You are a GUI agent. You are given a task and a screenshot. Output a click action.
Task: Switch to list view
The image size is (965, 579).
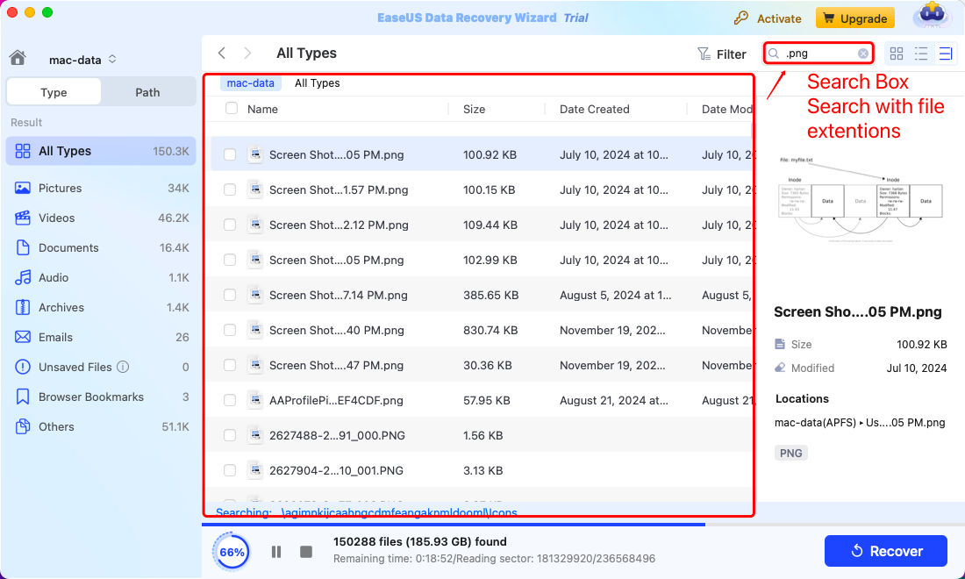coord(921,54)
